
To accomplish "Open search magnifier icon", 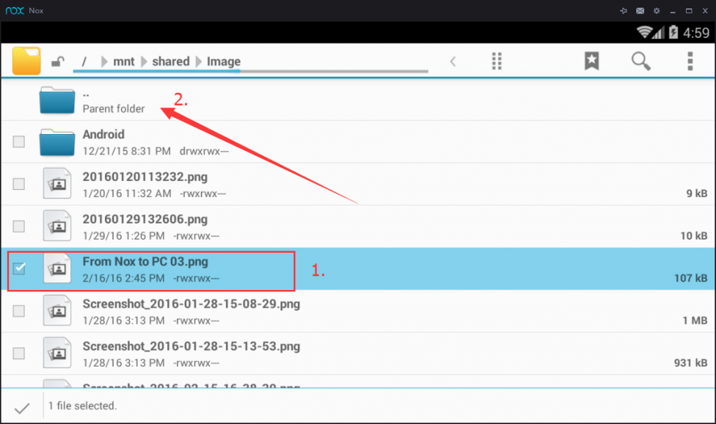I will tap(641, 61).
